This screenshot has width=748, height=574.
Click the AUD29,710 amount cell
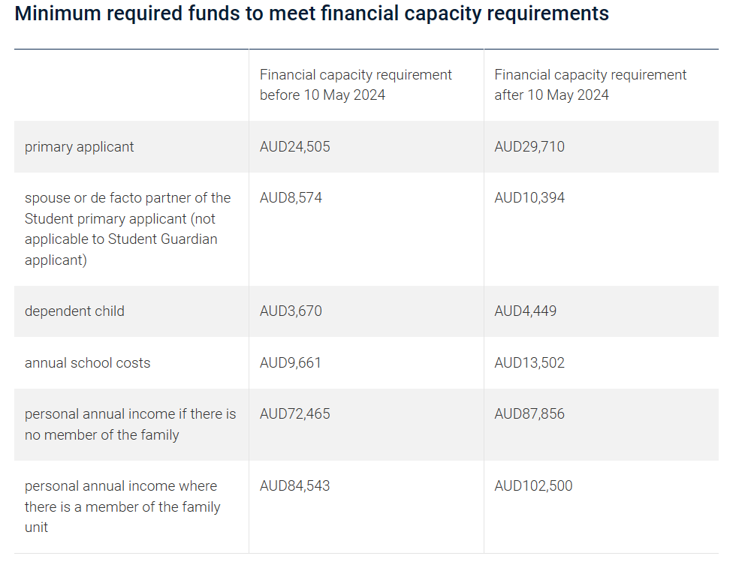pyautogui.click(x=529, y=147)
